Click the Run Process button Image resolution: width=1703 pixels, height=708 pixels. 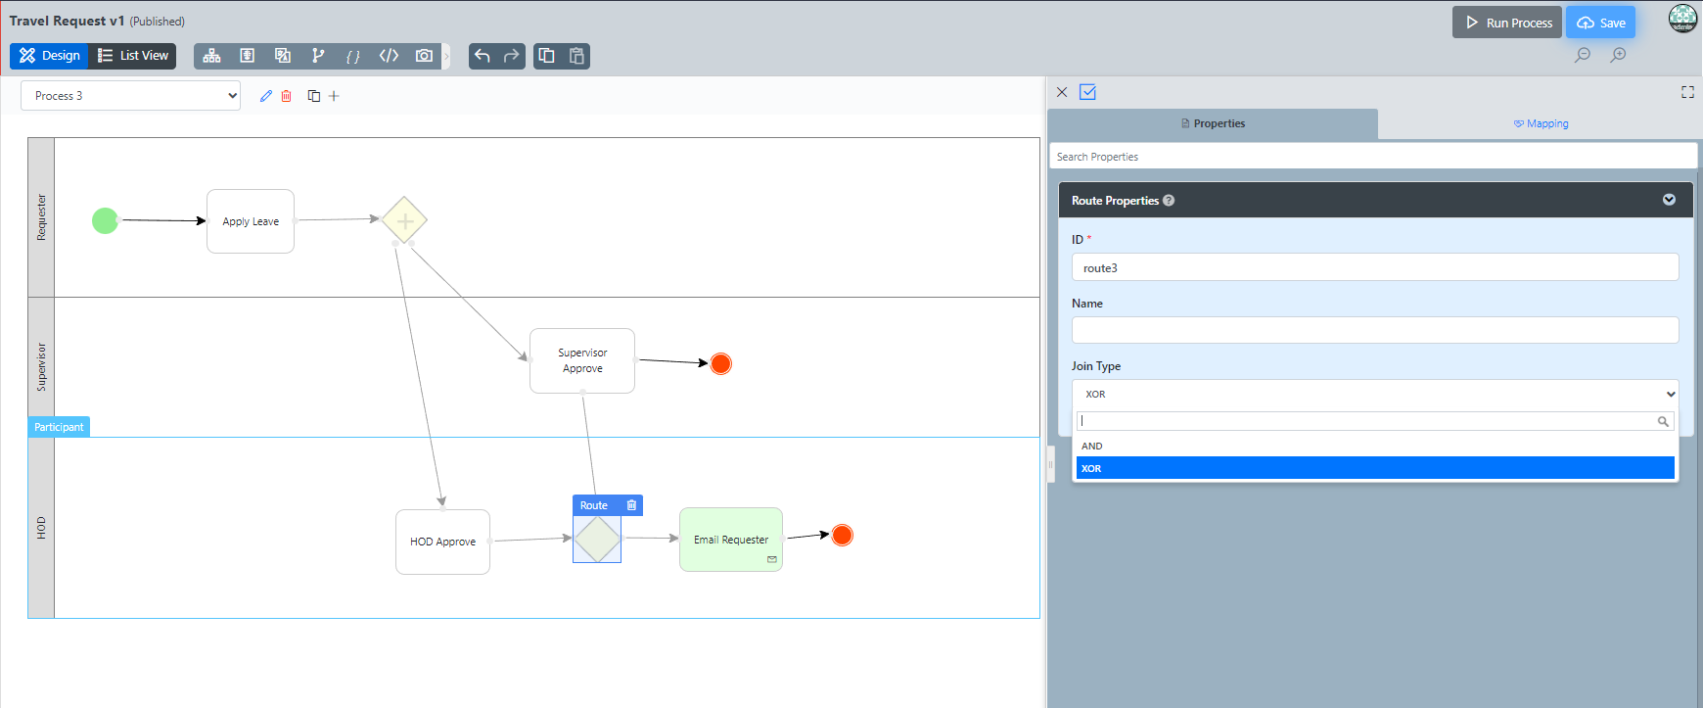(1506, 23)
